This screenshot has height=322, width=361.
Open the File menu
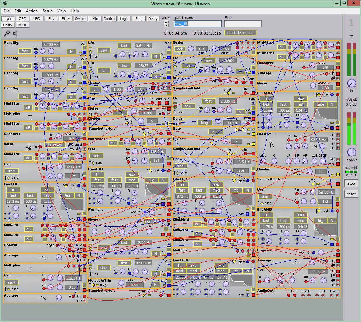(x=7, y=11)
